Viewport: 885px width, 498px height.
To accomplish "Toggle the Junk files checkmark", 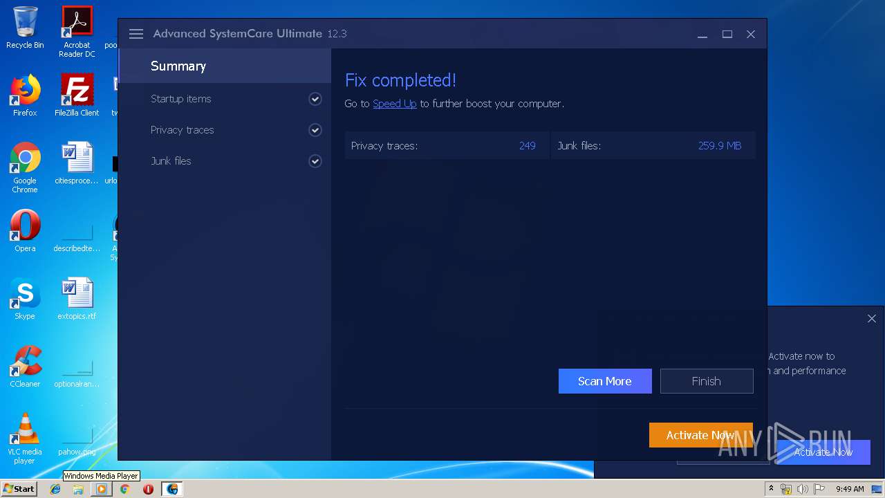I will pyautogui.click(x=315, y=161).
